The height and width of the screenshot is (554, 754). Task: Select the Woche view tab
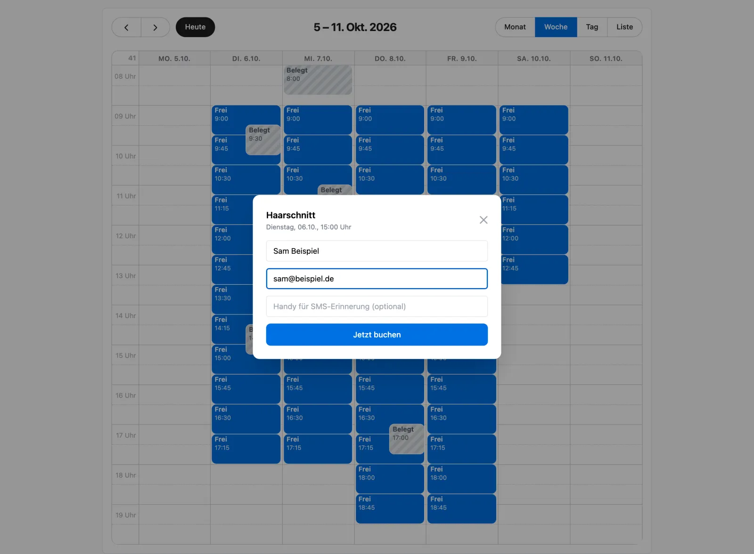pyautogui.click(x=556, y=27)
